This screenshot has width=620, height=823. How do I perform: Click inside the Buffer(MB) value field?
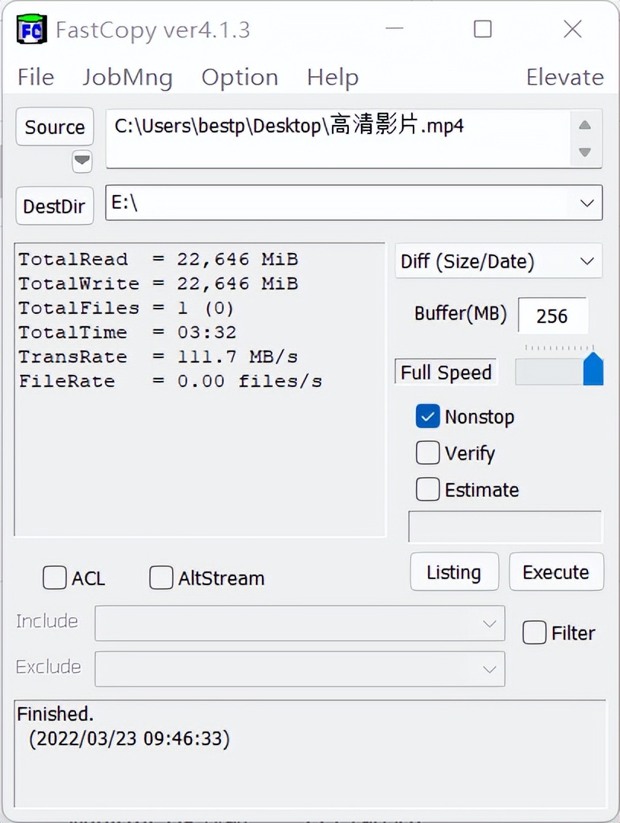click(553, 315)
